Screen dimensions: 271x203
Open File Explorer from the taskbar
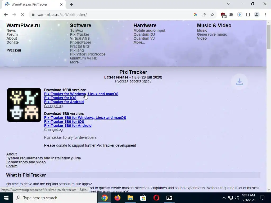[130, 198]
